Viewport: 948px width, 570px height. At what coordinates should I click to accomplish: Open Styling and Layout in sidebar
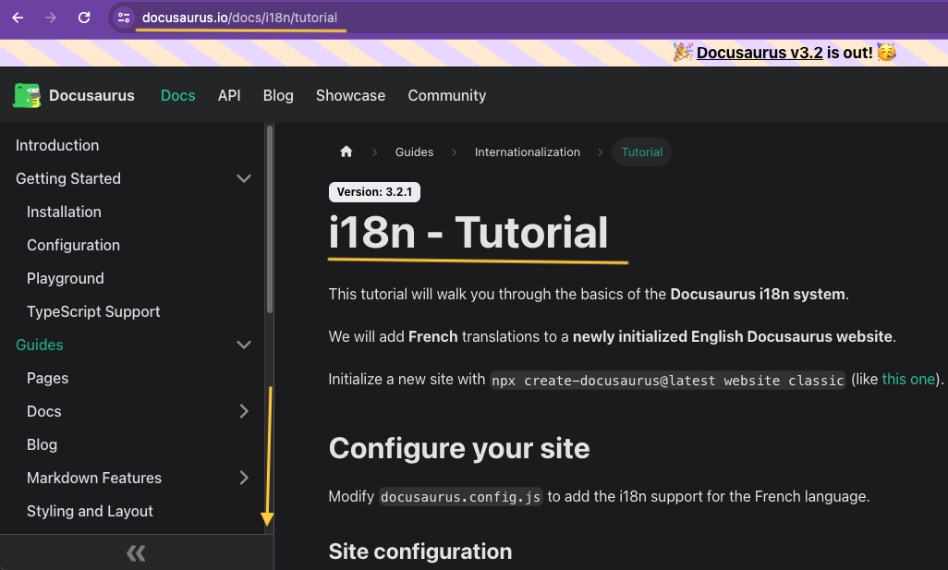point(90,511)
